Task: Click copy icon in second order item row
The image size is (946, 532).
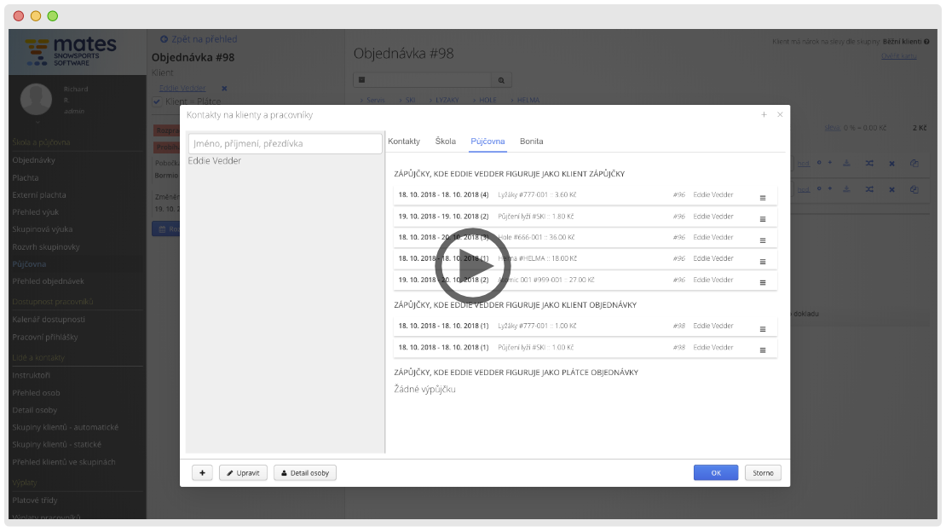Action: (914, 189)
